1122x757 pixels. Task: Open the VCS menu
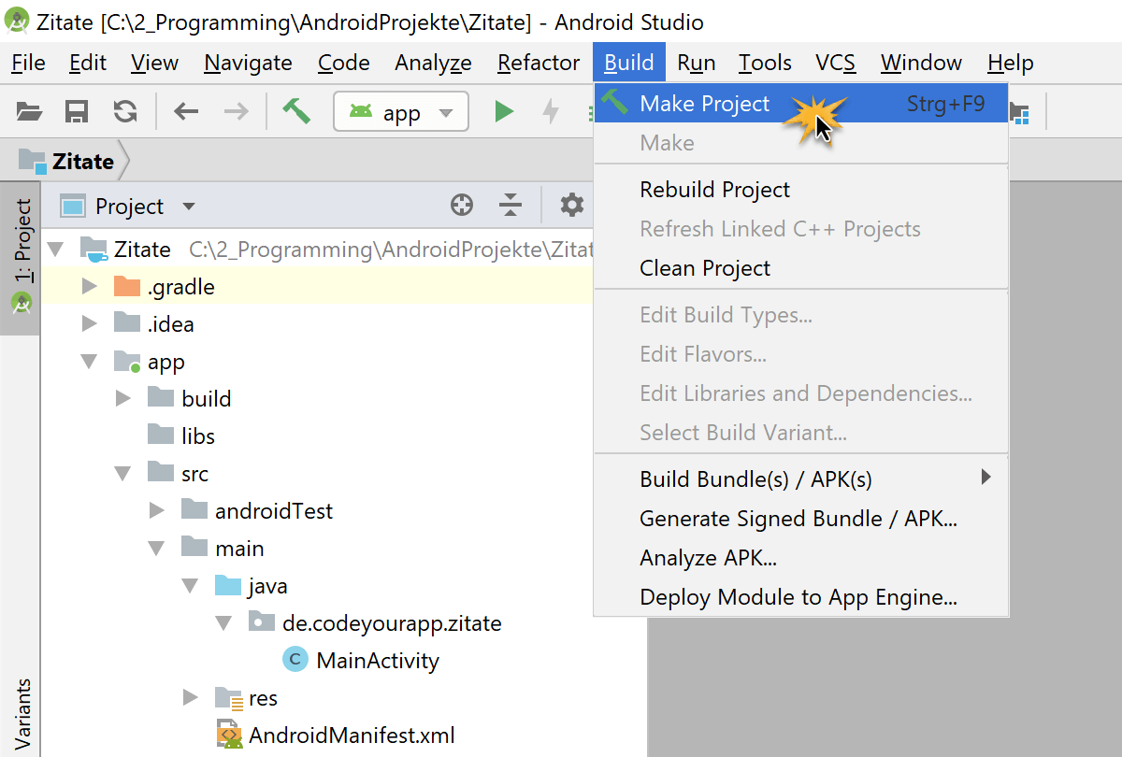click(835, 63)
